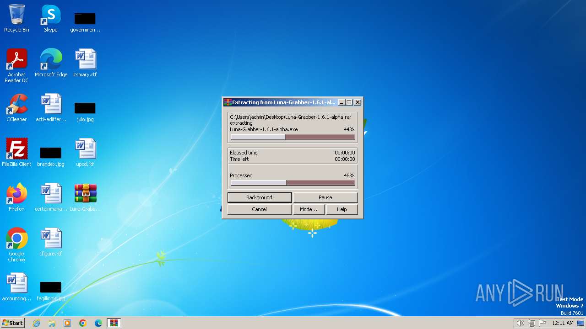Close the extracting dialog
Screen dimensions: 586x329
coord(358,102)
